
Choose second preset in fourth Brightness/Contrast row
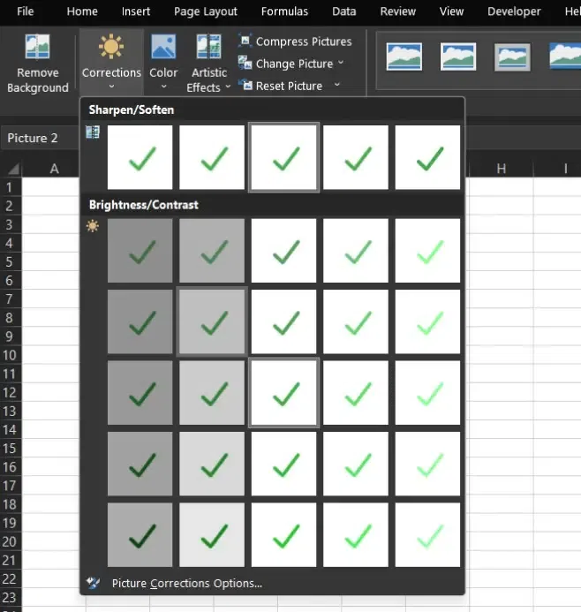click(x=212, y=464)
